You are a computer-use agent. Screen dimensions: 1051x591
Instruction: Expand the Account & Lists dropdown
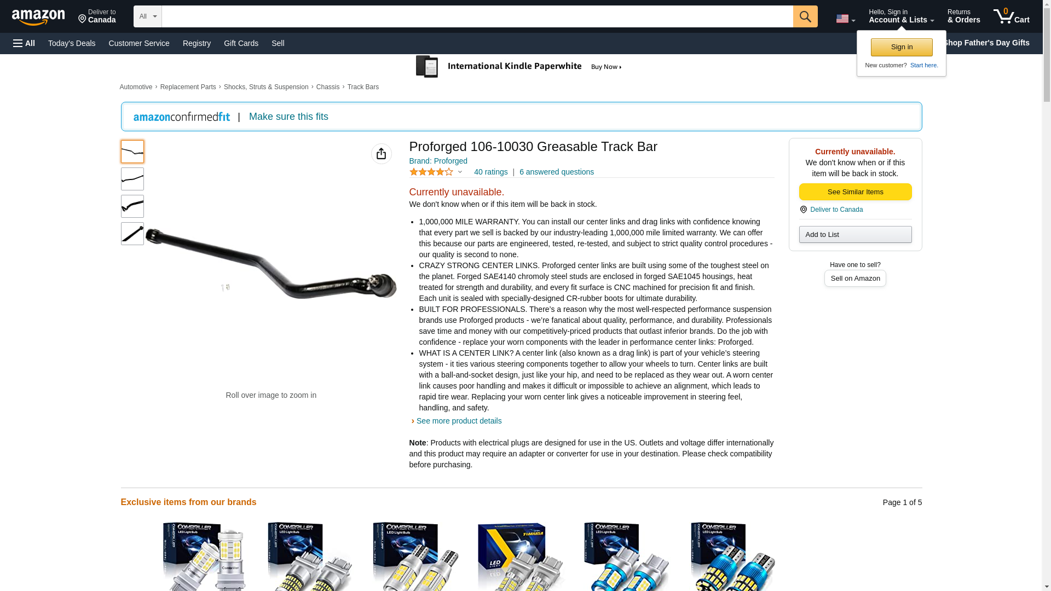901,16
